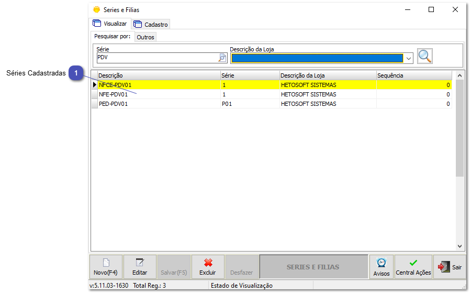Click the scroll up arrow of the grid
The height and width of the screenshot is (294, 471).
459,75
